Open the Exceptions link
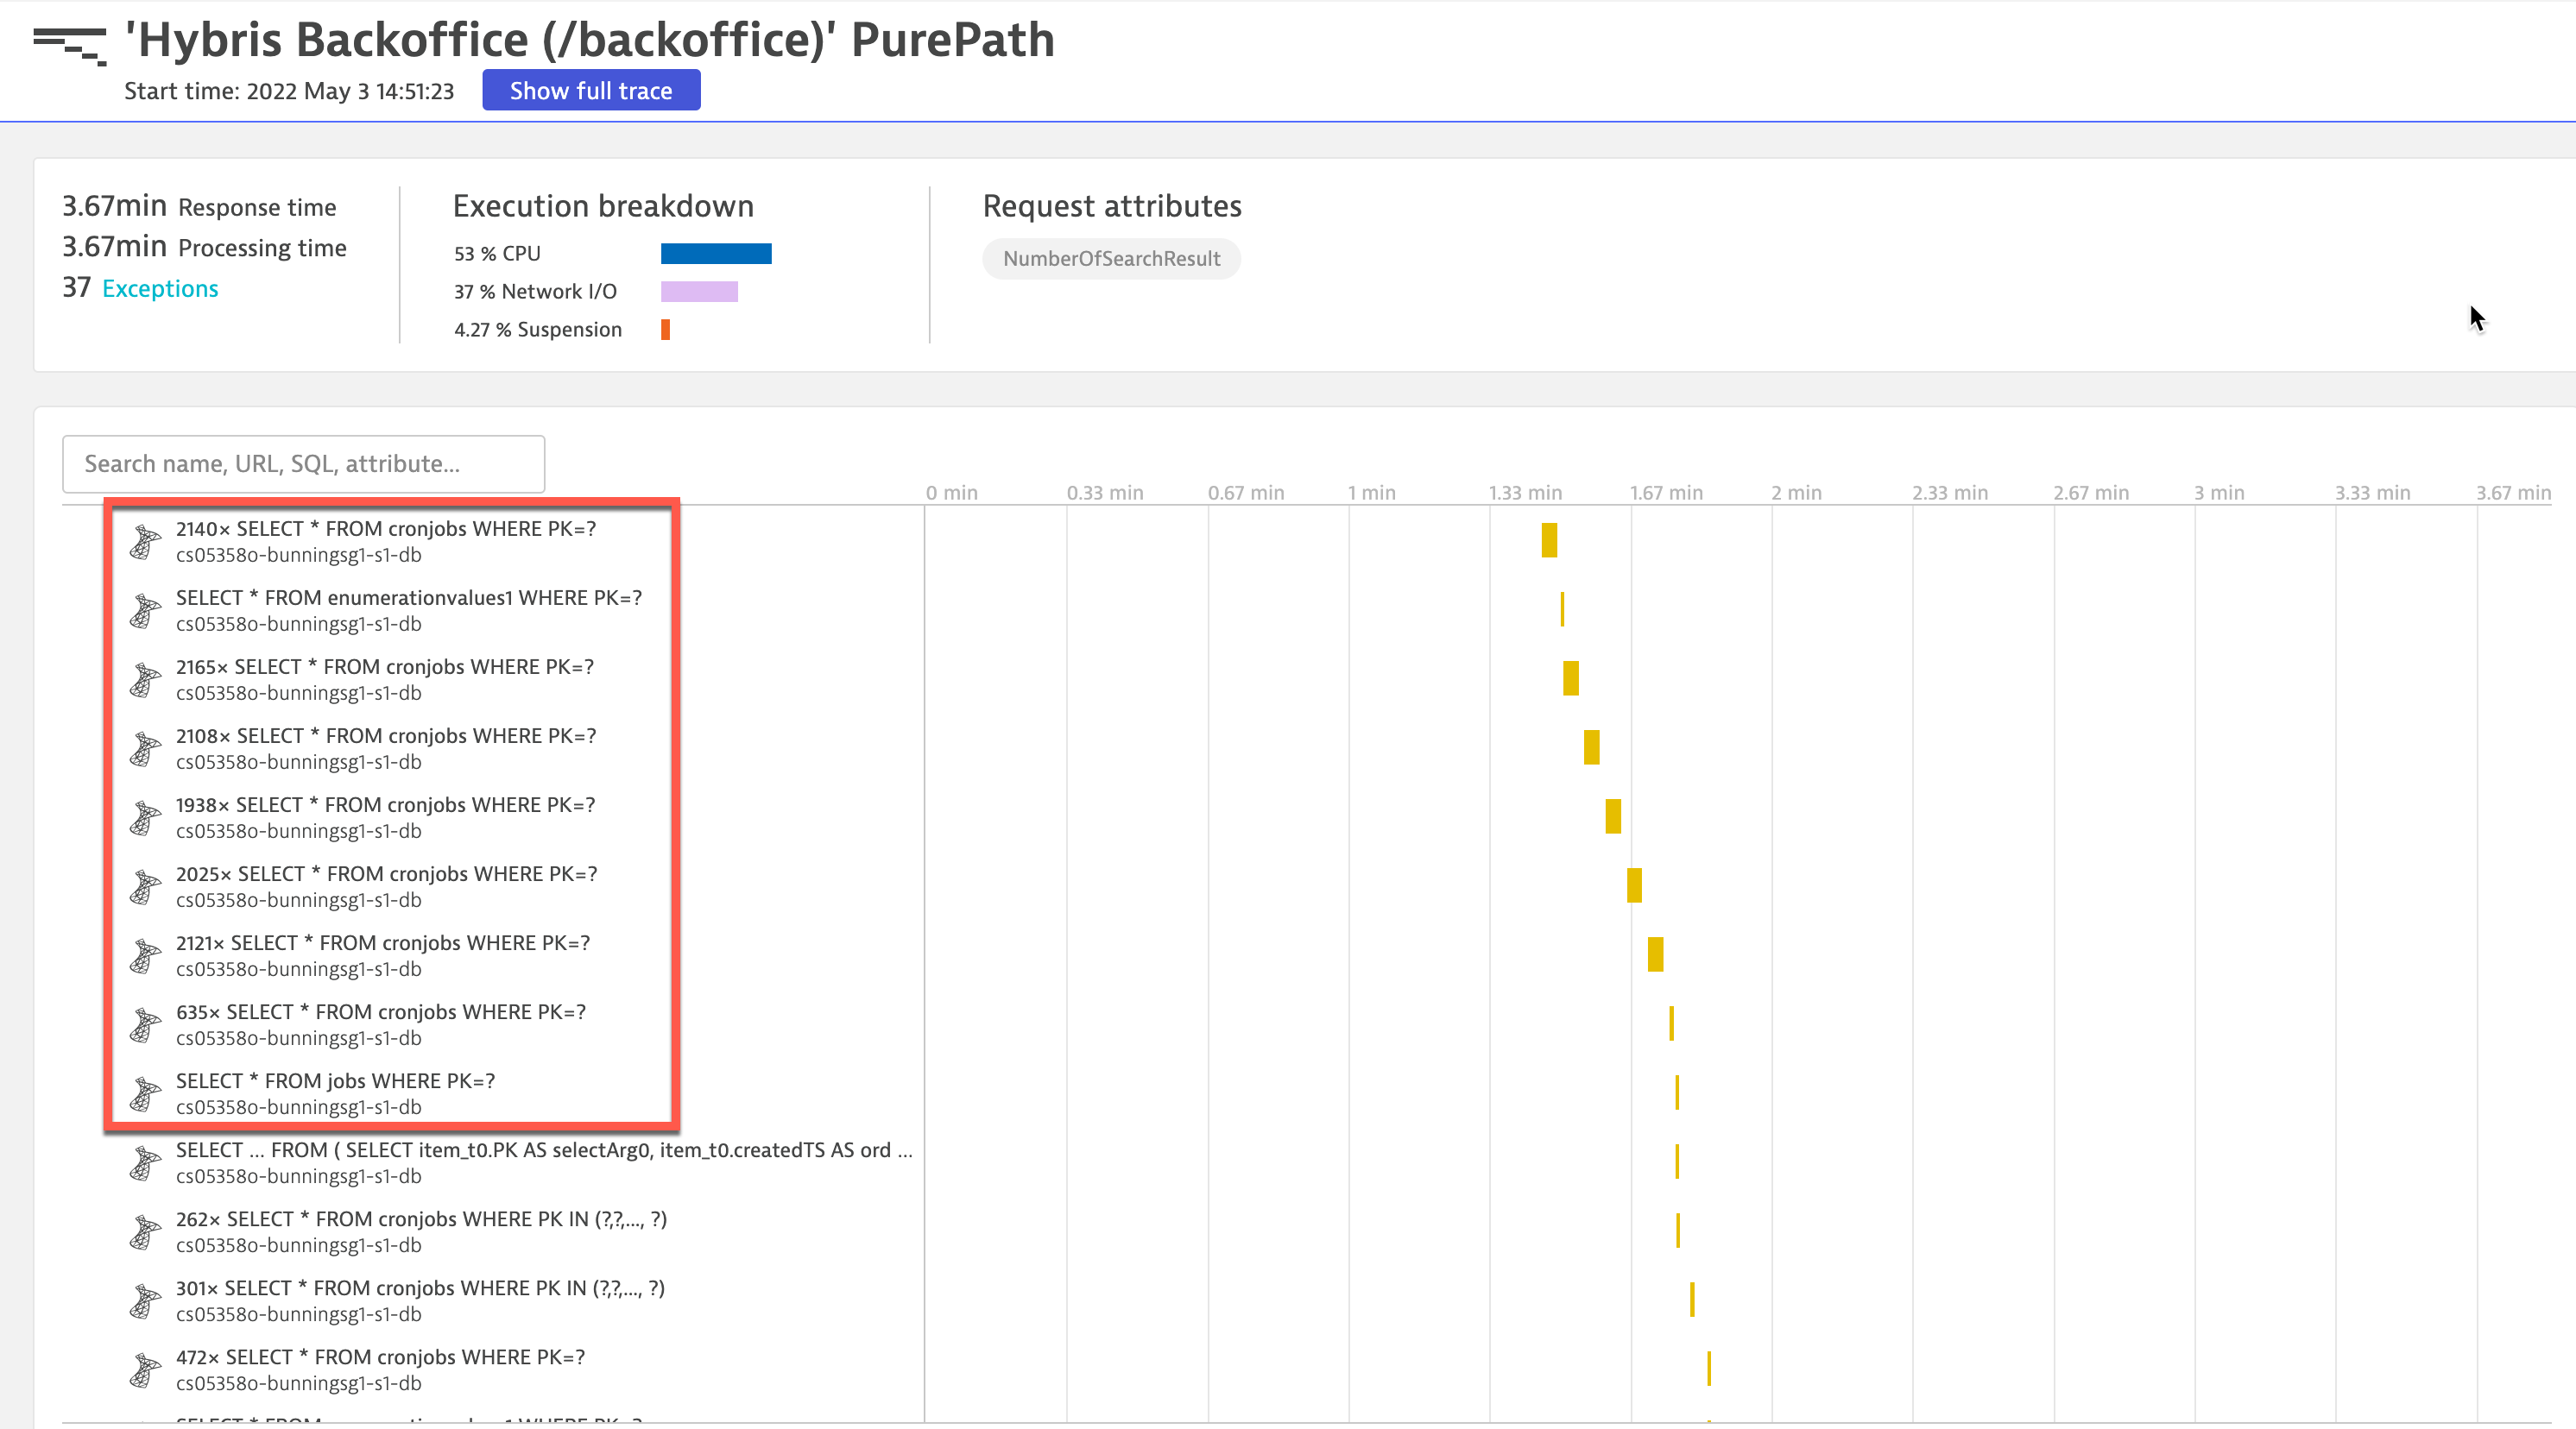This screenshot has width=2576, height=1429. tap(160, 289)
